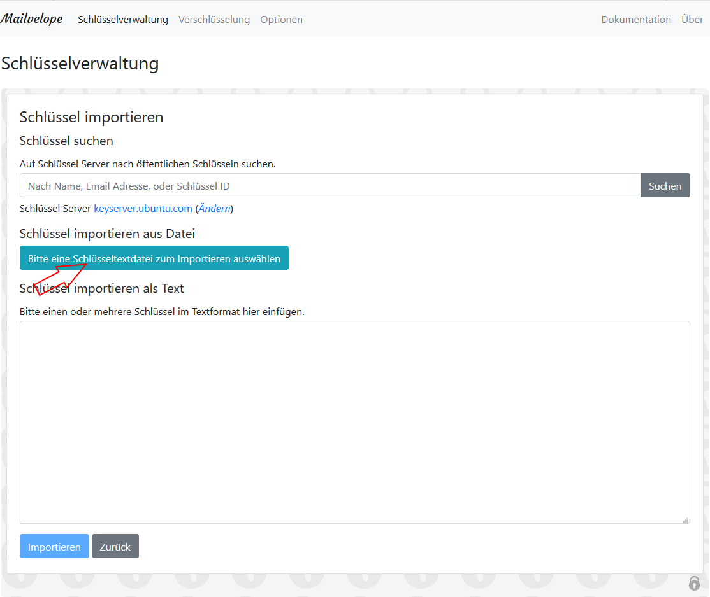Click the Schlüssel suchen subheading

(66, 141)
